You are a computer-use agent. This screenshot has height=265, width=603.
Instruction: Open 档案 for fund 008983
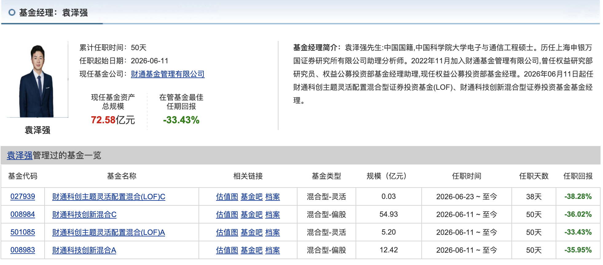(x=273, y=250)
